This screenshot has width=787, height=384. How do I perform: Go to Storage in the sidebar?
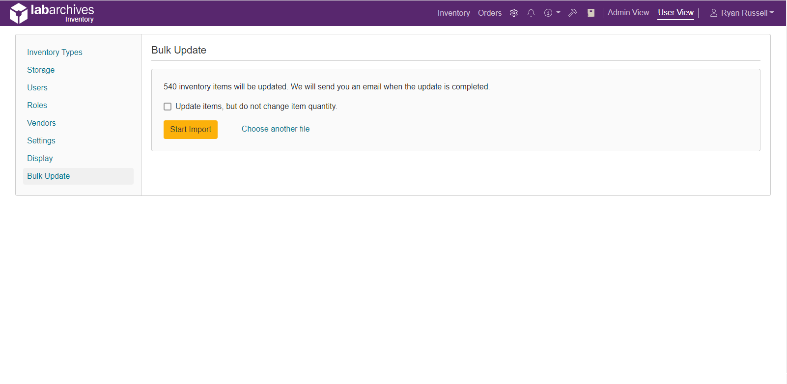click(41, 70)
